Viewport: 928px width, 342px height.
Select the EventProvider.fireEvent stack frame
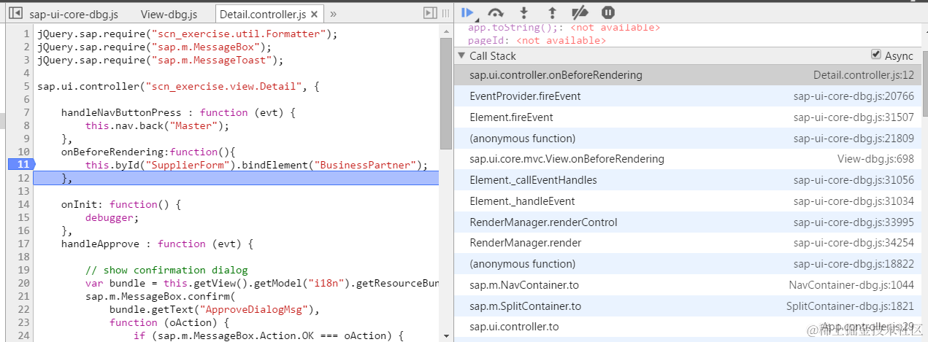[x=687, y=96]
